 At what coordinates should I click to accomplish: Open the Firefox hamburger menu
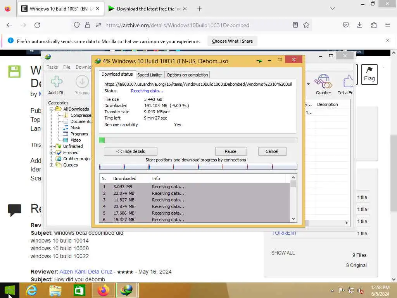[387, 25]
